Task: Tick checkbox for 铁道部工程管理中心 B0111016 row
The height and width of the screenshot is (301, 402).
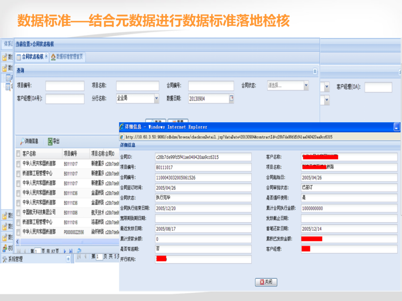Action: (18, 223)
